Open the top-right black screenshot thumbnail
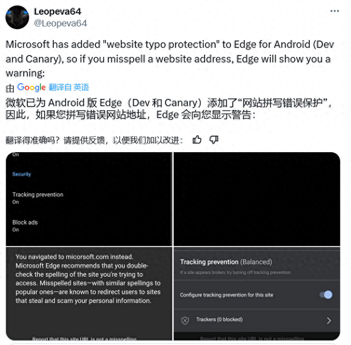Screen dimensions: 351x345 point(257,199)
